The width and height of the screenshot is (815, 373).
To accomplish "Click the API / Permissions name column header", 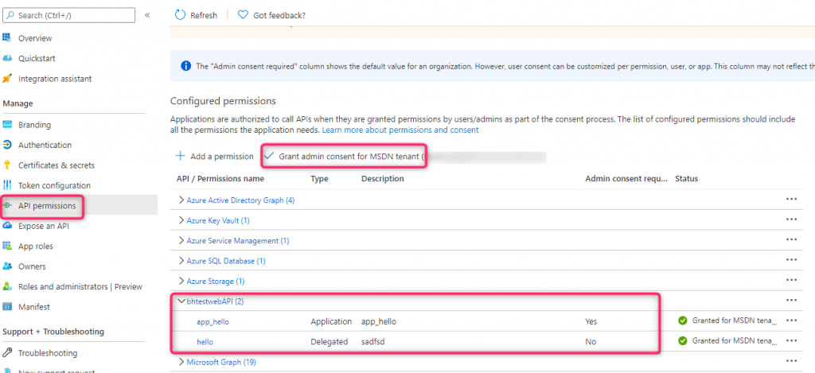I will click(x=220, y=179).
